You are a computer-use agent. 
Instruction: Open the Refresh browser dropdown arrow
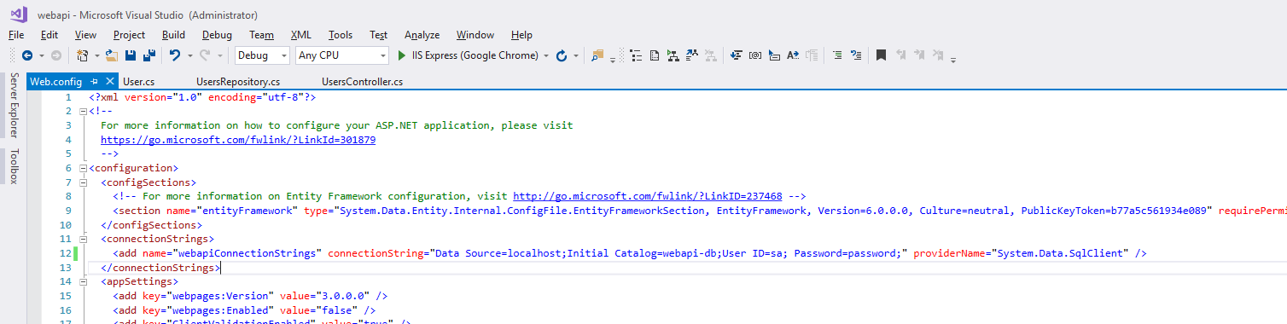[576, 55]
